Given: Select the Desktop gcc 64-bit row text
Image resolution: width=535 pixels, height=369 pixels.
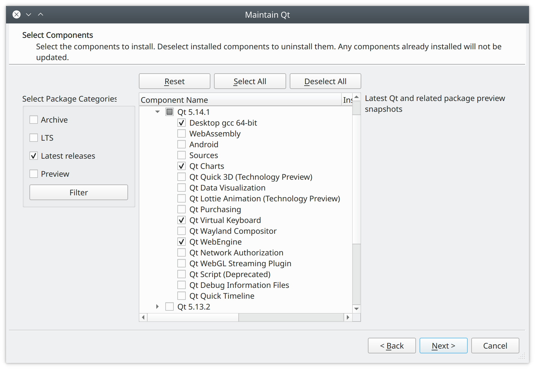Looking at the screenshot, I should point(223,123).
